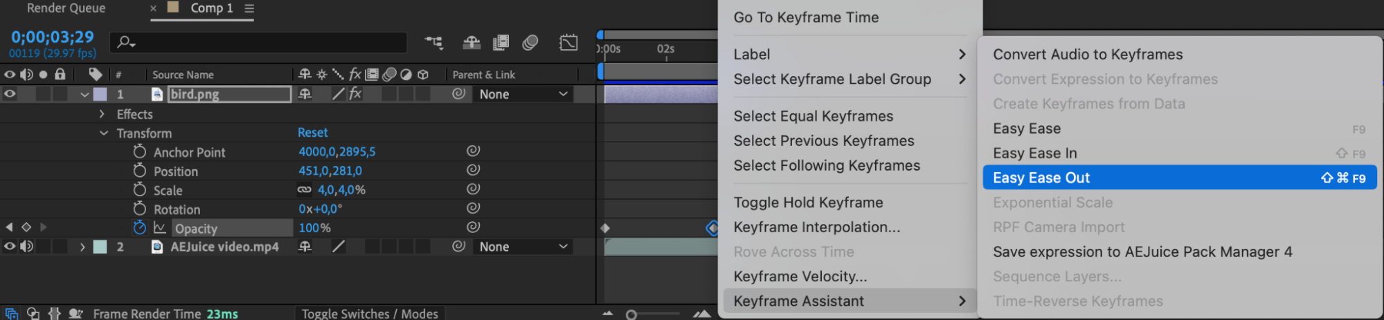Collapse the Transform property group
This screenshot has height=320, width=1384.
(104, 133)
